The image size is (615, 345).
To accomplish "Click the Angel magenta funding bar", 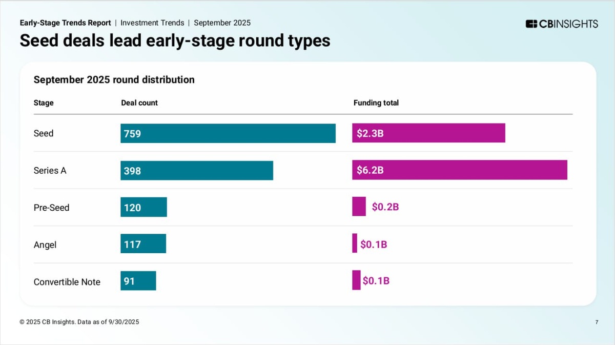I will (x=355, y=243).
